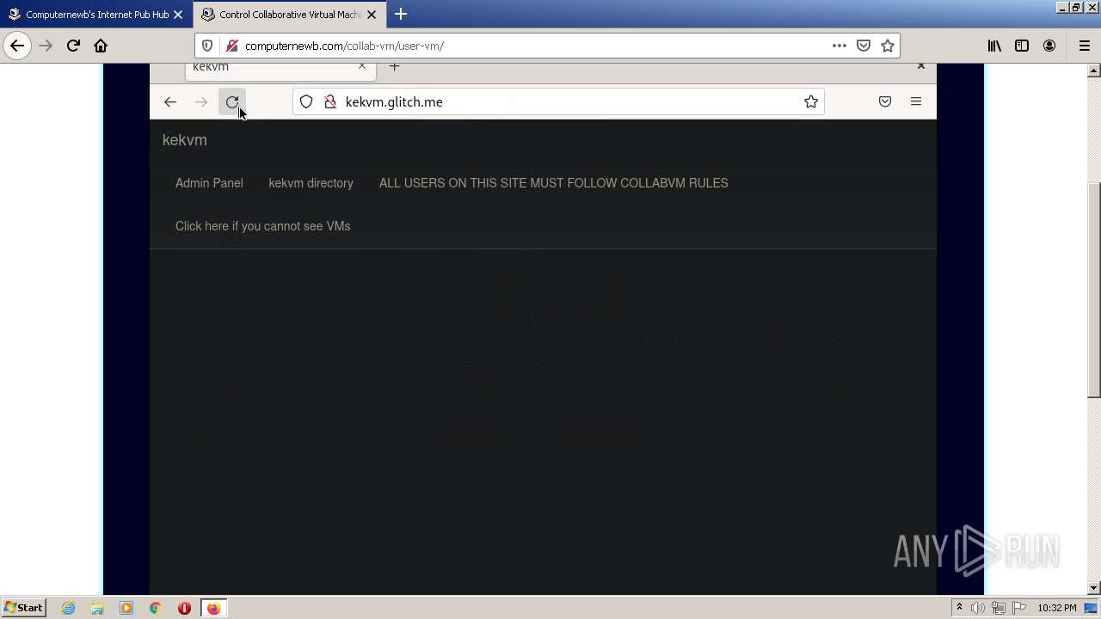Reload the computernewb.com page
The width and height of the screenshot is (1101, 619).
click(x=73, y=46)
